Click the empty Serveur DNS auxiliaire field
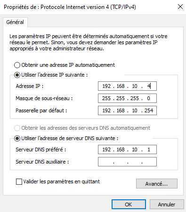 (x=127, y=162)
